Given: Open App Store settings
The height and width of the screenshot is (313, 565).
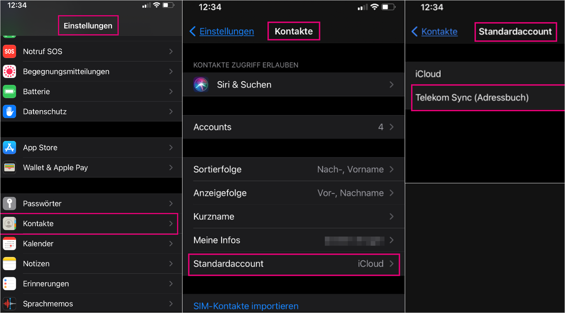Looking at the screenshot, I should (x=91, y=148).
